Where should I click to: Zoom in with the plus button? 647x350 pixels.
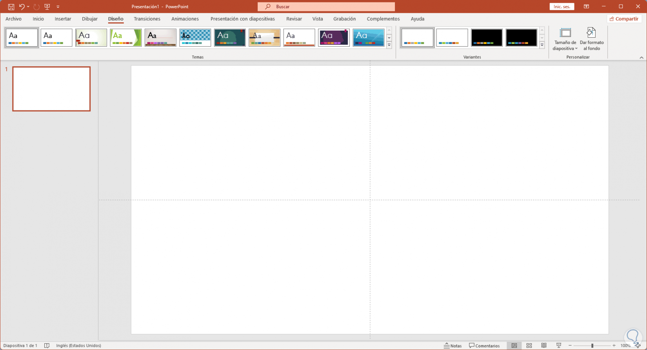click(x=614, y=346)
